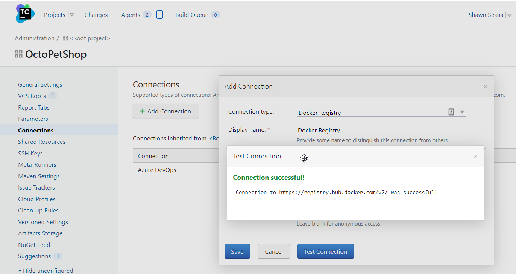Open the Projects dropdown arrow
Image resolution: width=516 pixels, height=274 pixels.
click(x=72, y=15)
